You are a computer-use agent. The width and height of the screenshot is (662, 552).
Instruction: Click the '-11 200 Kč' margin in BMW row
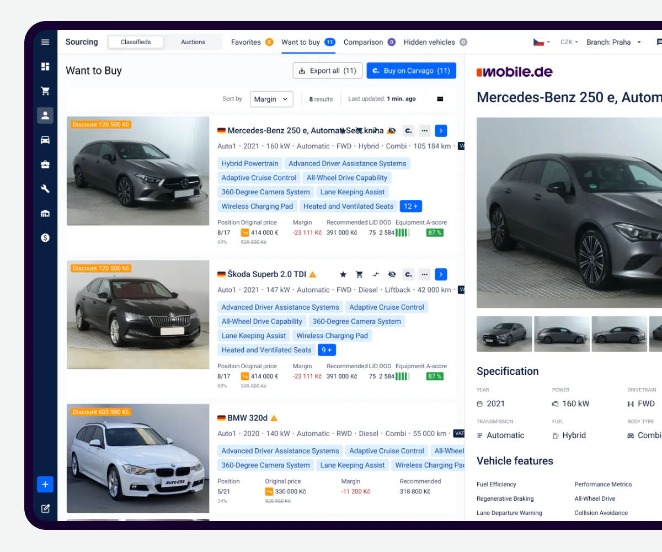coord(356,491)
